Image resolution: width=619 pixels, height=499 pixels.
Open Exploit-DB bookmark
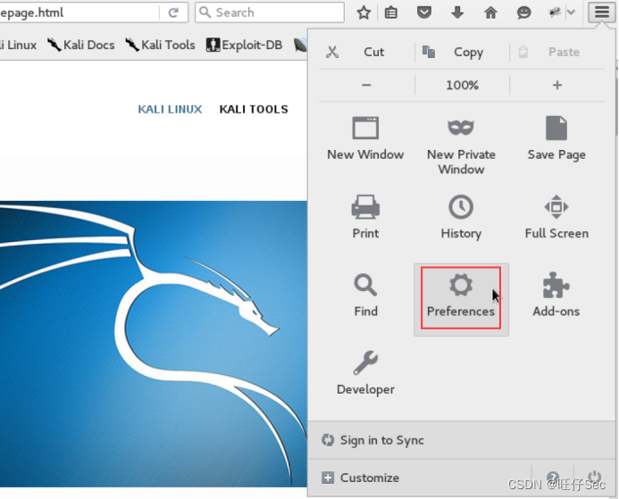click(x=245, y=45)
